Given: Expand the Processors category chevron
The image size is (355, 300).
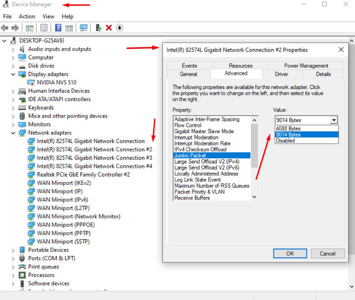Looking at the screenshot, I should coord(13,275).
